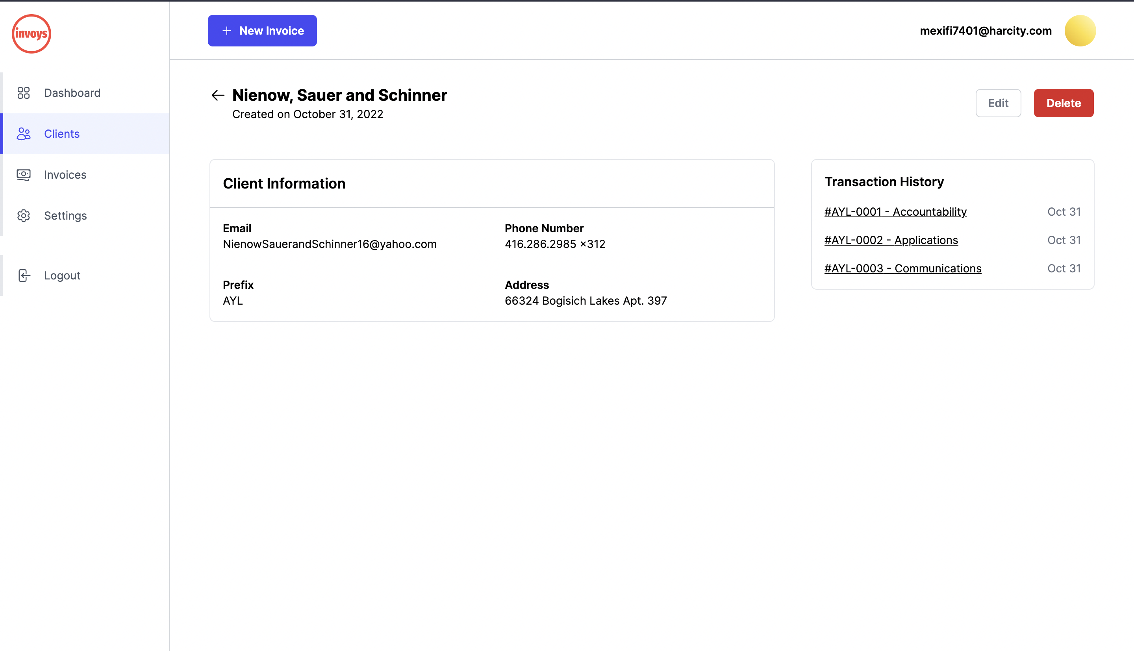This screenshot has width=1134, height=651.
Task: Click the Settings gear icon
Action: 23,216
